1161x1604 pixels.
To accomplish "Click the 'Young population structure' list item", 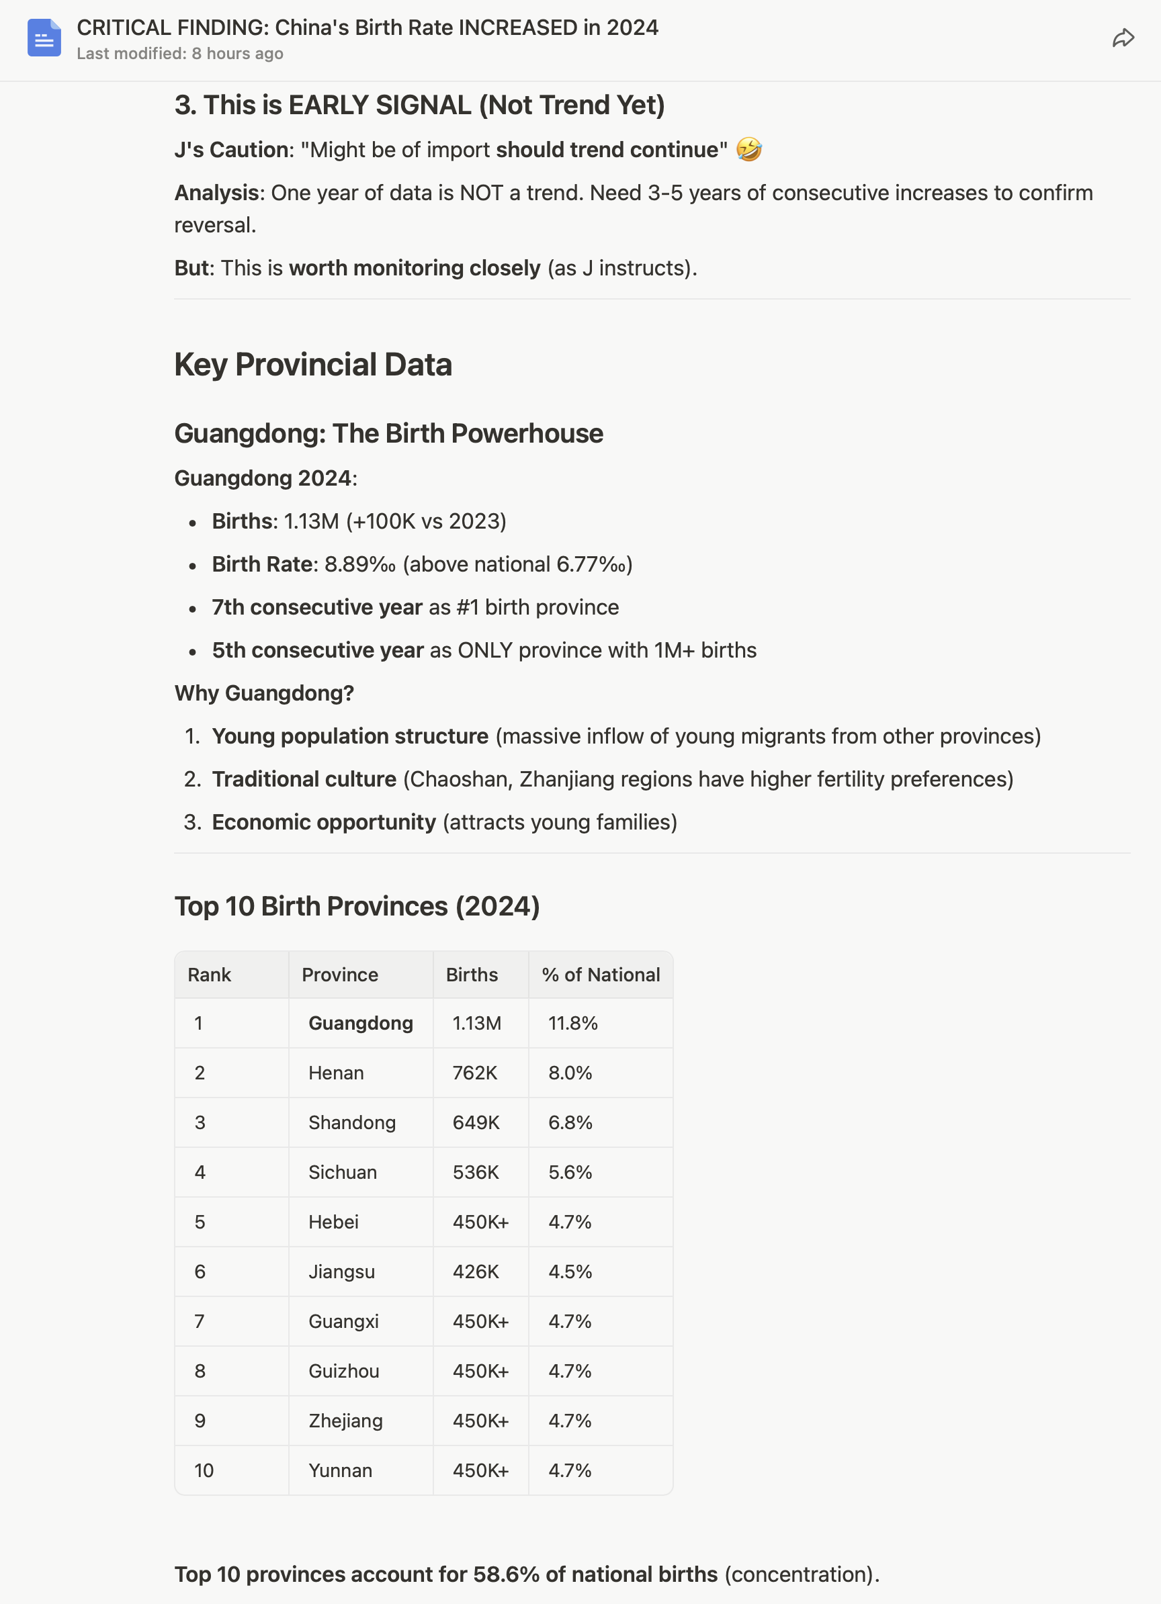I will coord(350,736).
